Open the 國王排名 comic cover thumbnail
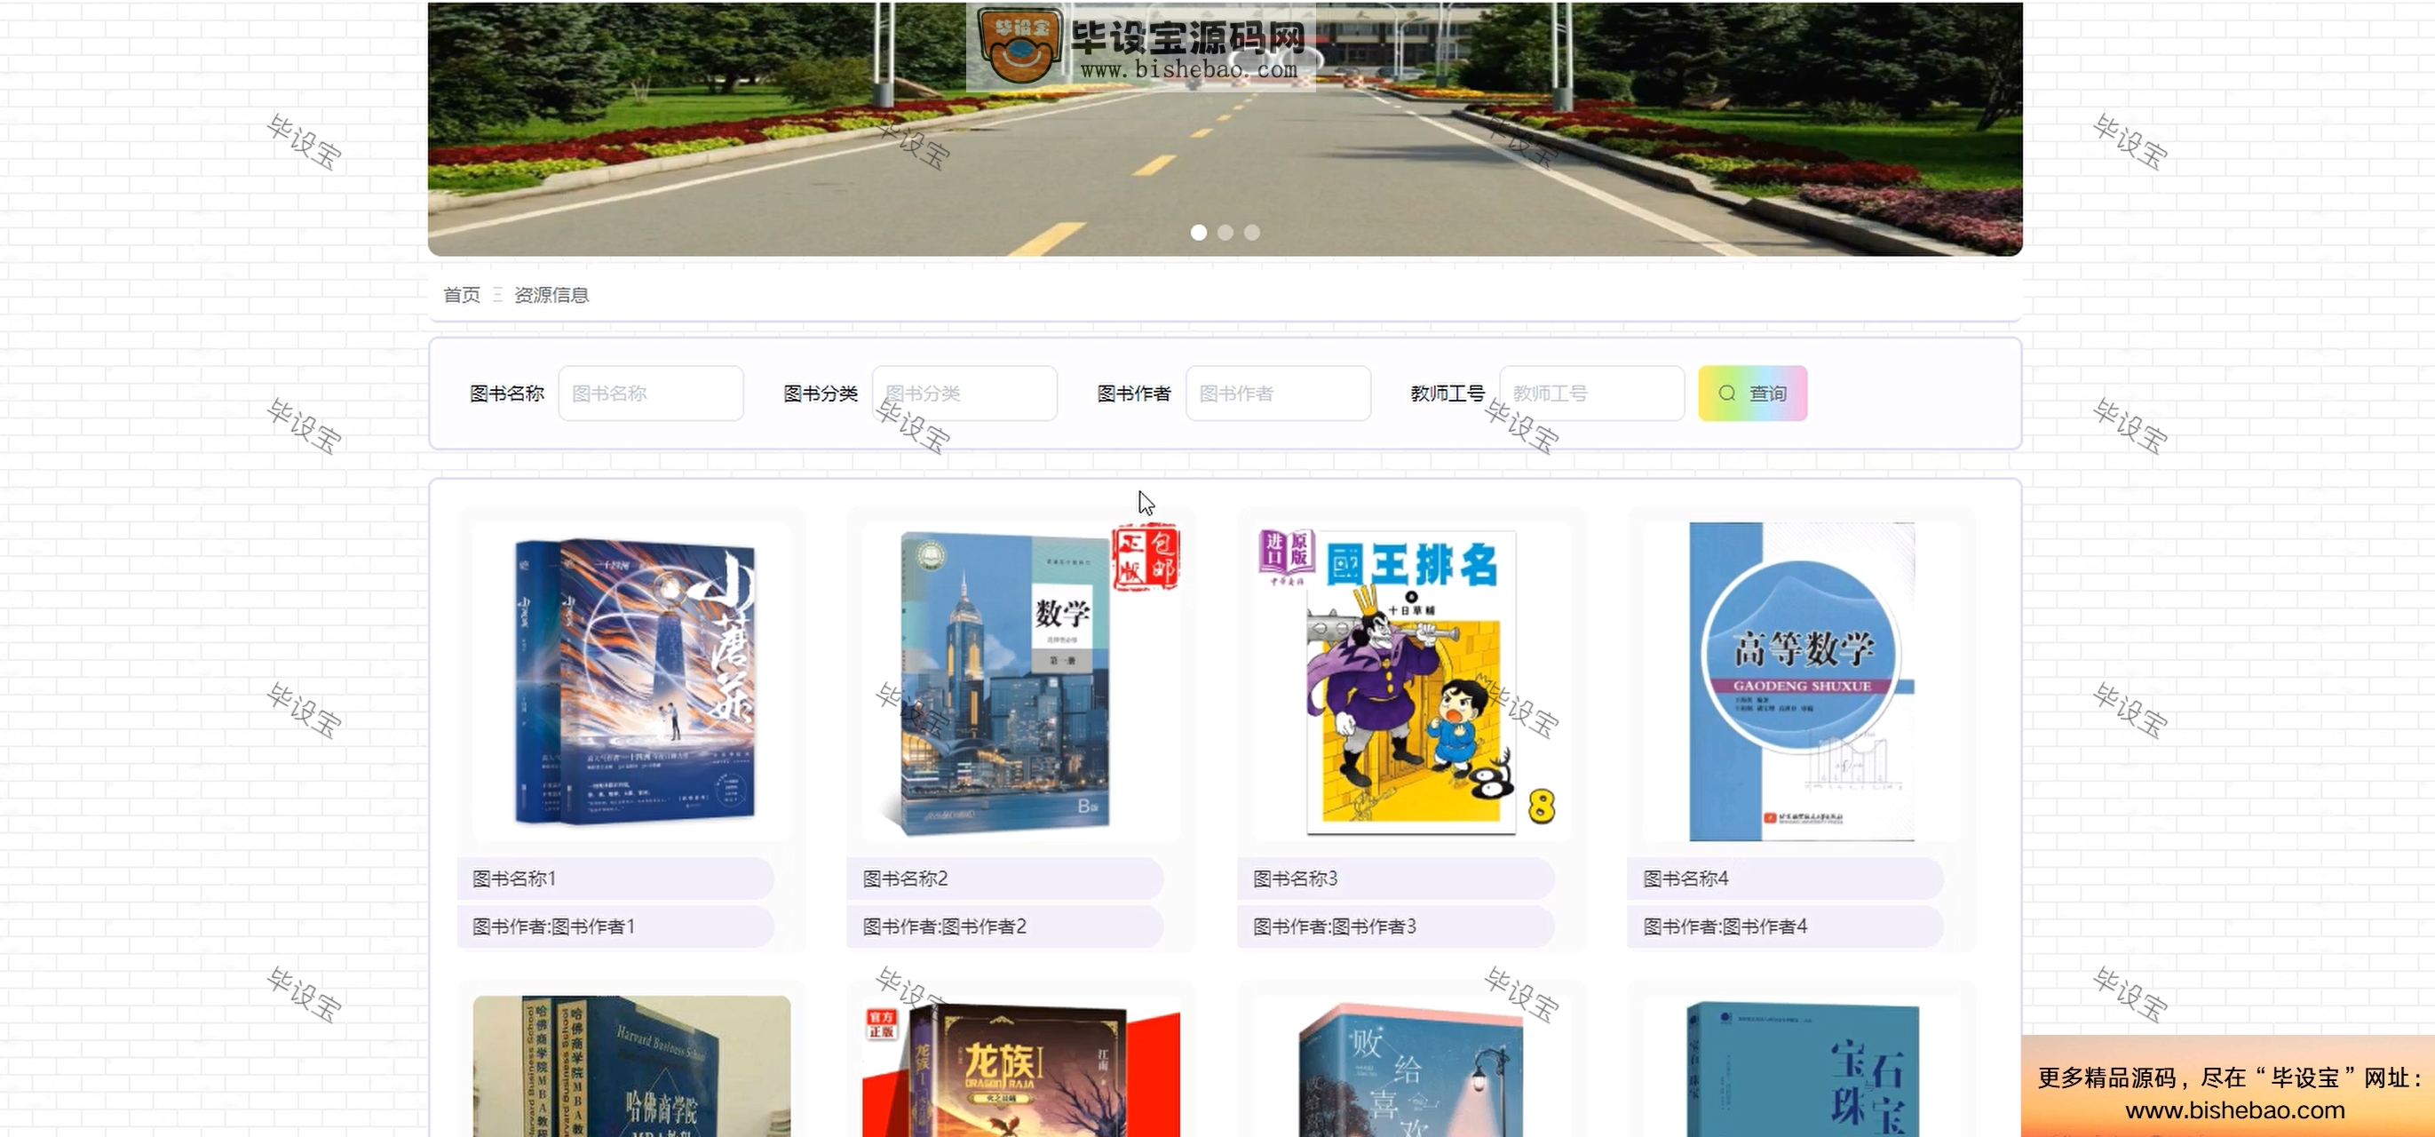2435x1137 pixels. 1411,680
